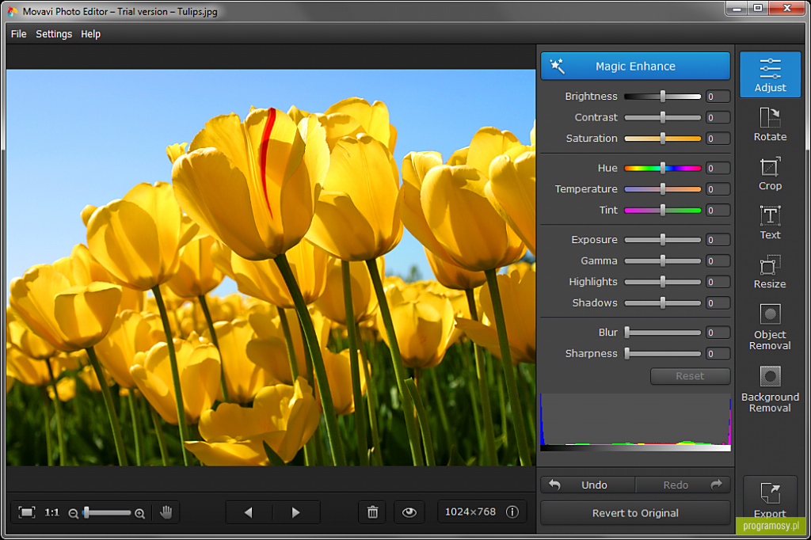This screenshot has height=540, width=811.
Task: Show image info icon
Action: (512, 511)
